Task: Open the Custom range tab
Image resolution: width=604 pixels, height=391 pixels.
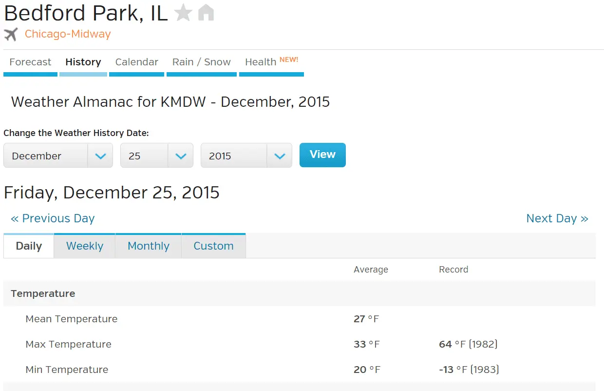Action: click(213, 246)
